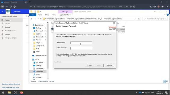Open the Firefox back button

(2, 7)
